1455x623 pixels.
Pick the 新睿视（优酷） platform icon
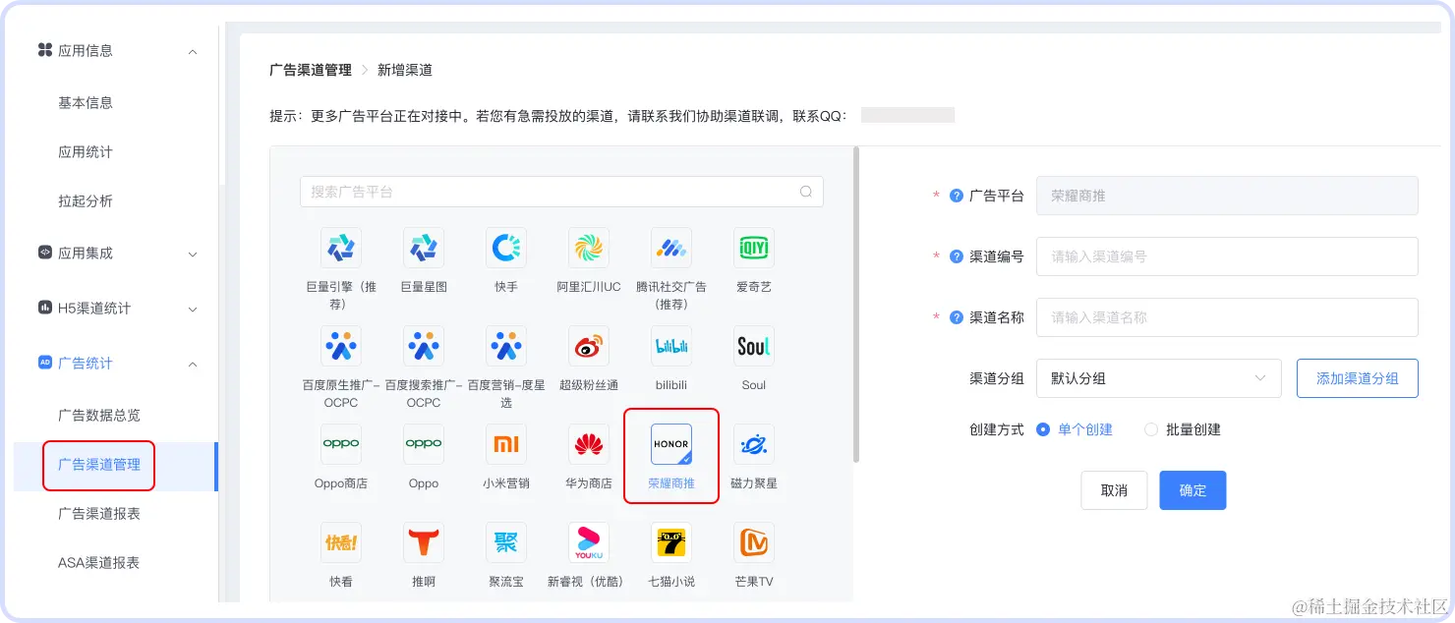click(589, 542)
